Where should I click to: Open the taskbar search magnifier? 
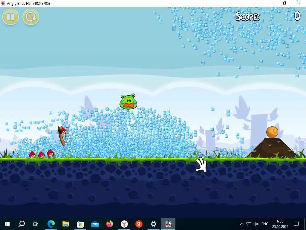22,224
